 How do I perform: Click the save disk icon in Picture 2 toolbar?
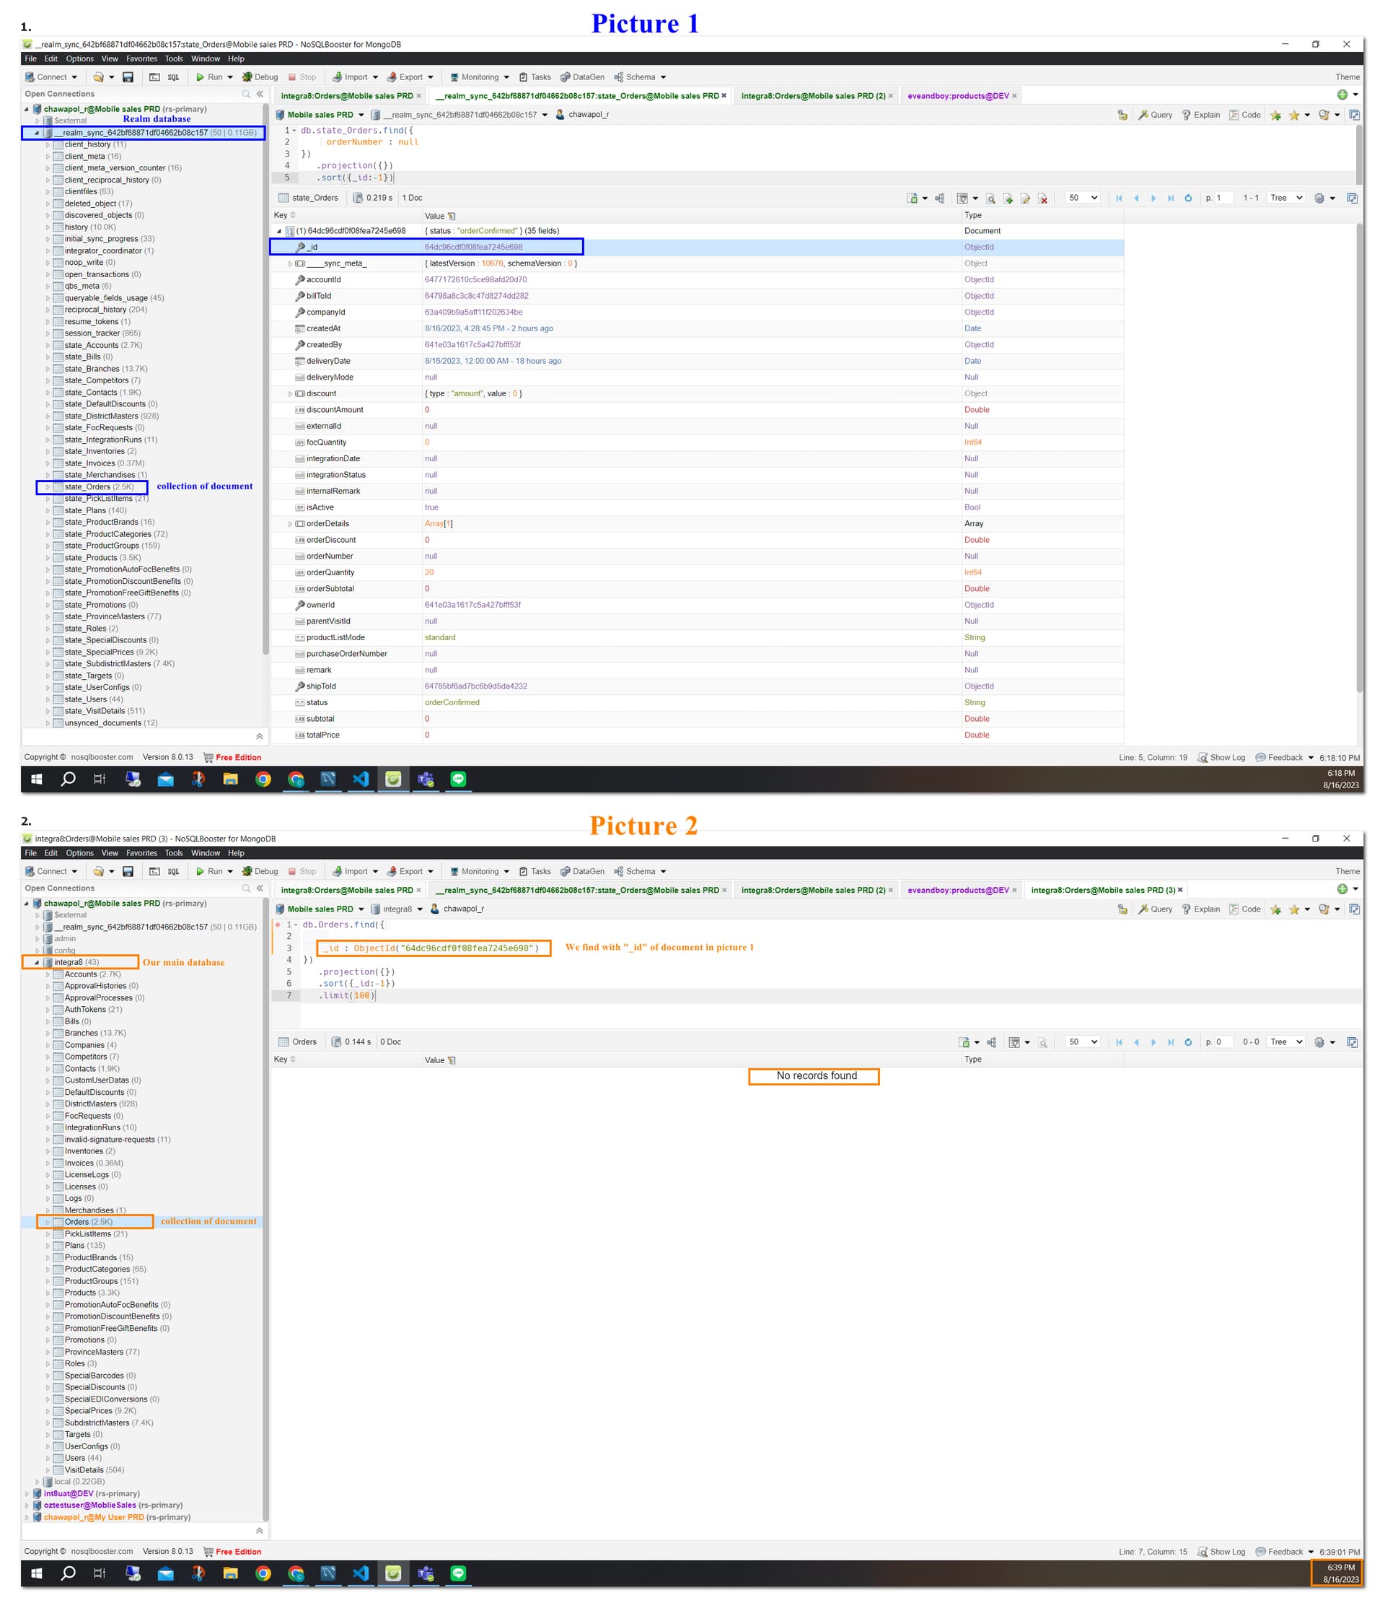click(128, 872)
